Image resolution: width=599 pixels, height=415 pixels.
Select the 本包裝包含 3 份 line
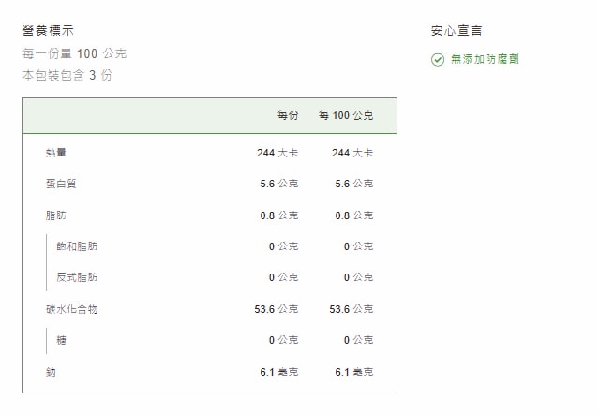tap(67, 75)
